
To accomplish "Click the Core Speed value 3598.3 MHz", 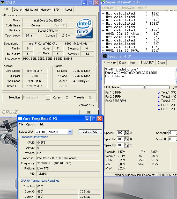I will click(35, 71).
